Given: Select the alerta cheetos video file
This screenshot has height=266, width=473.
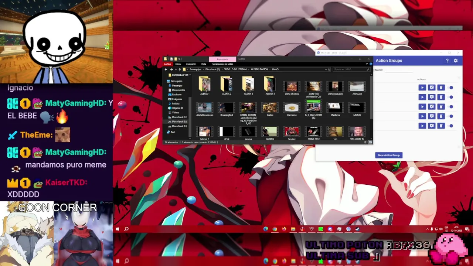Looking at the screenshot, I should [292, 88].
